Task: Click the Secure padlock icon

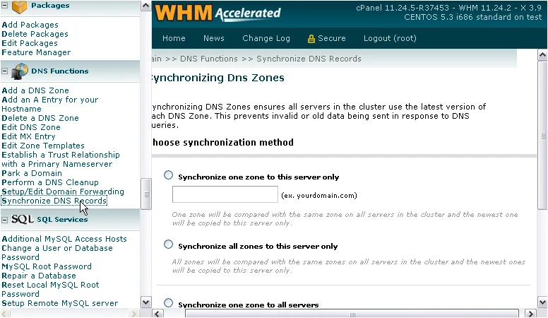Action: 311,38
